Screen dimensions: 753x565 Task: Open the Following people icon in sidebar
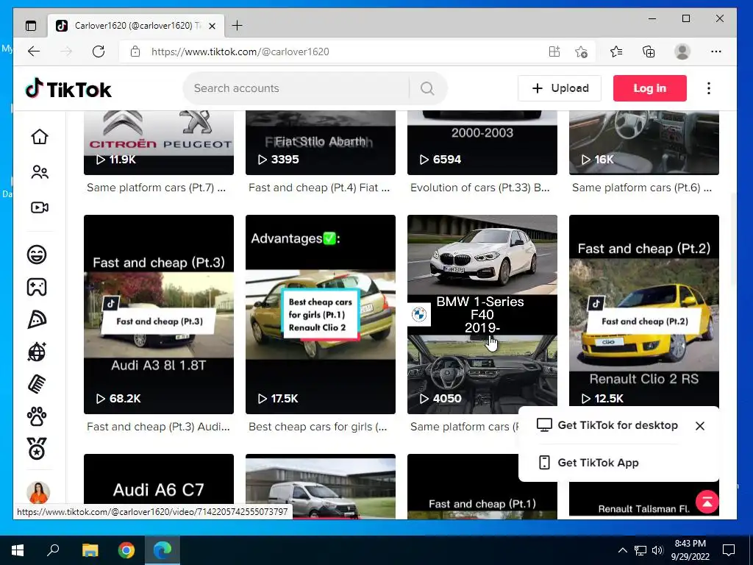coord(40,172)
